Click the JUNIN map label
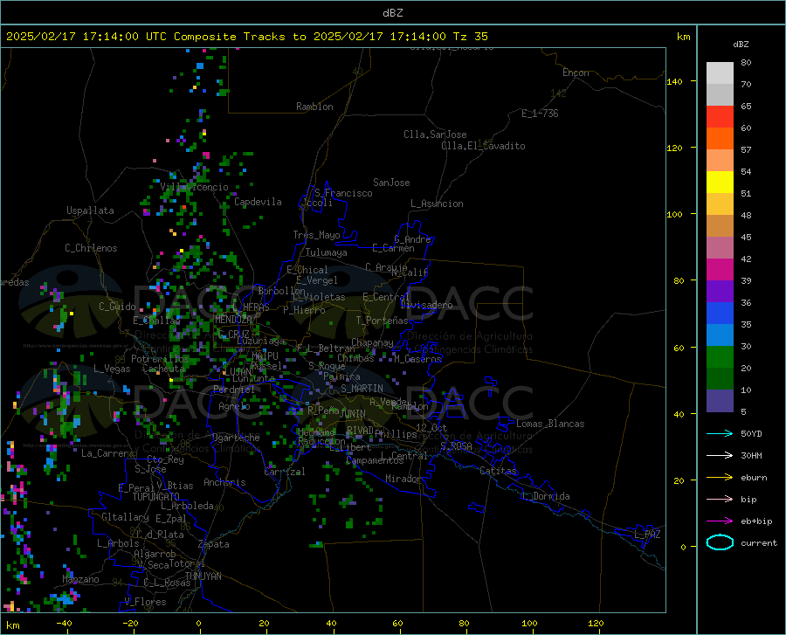Image resolution: width=786 pixels, height=635 pixels. pyautogui.click(x=353, y=413)
